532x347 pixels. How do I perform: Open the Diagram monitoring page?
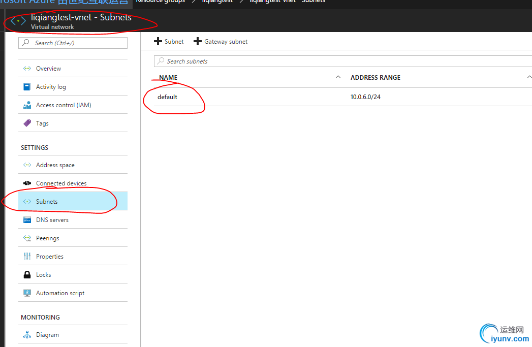coord(73,335)
